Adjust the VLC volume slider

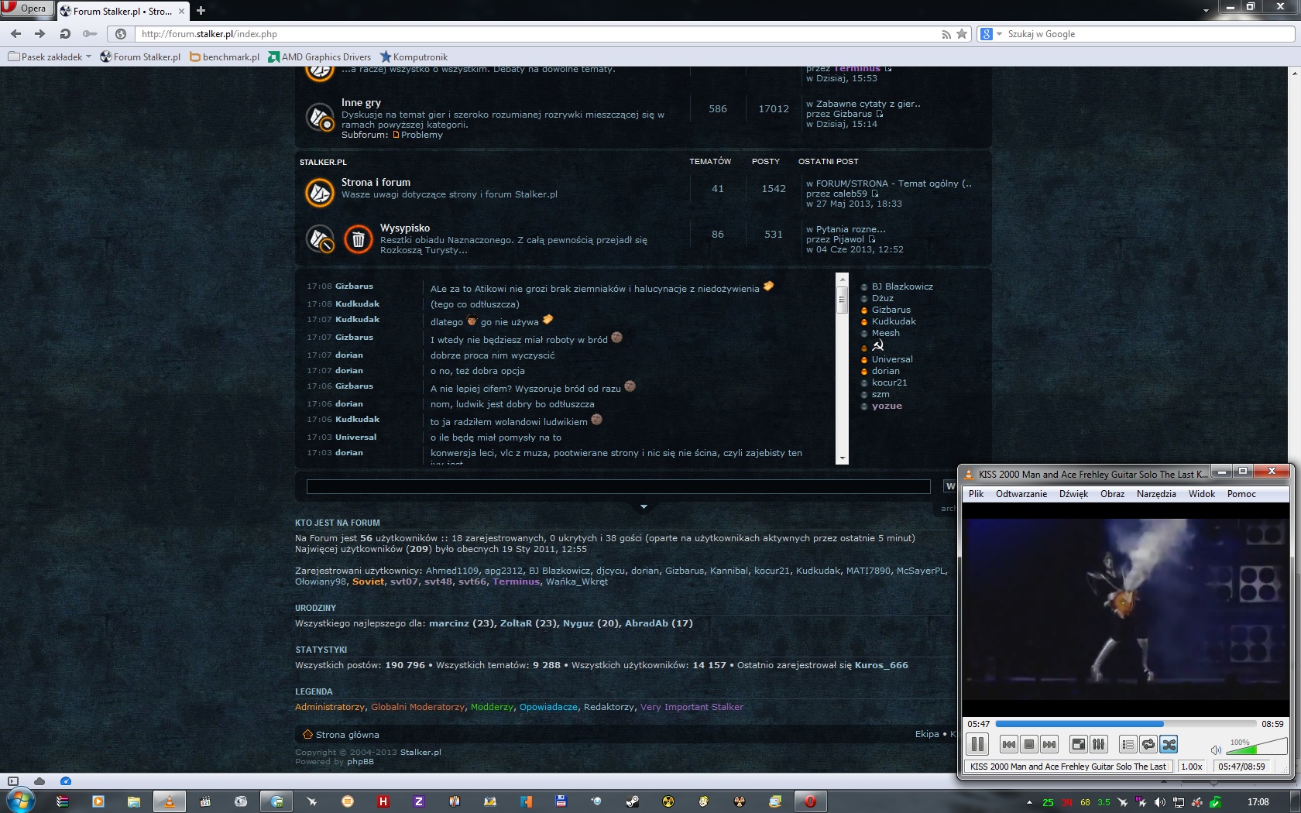1255,746
